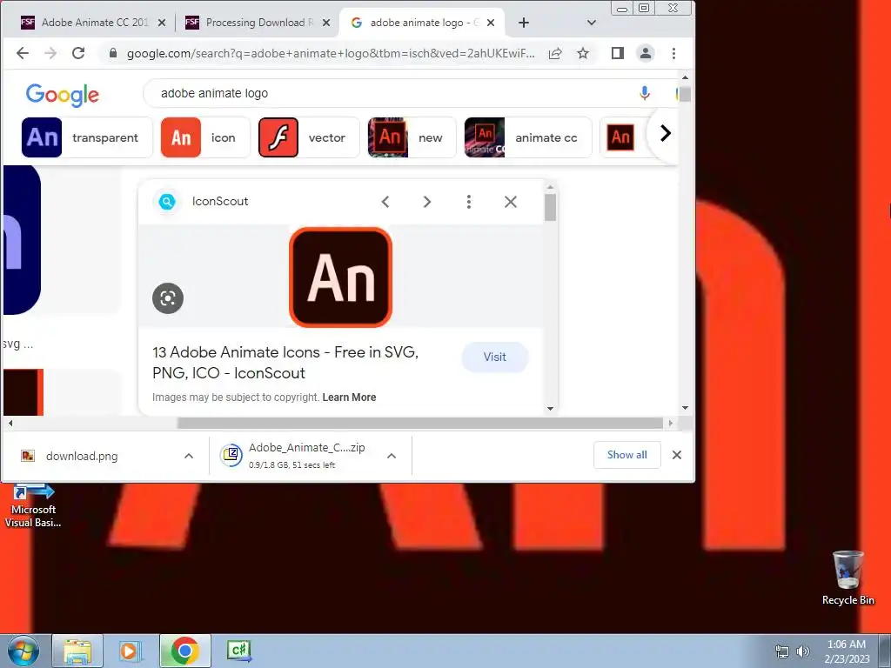891x668 pixels.
Task: Click the page horizontal scrollbar thumb
Action: (x=420, y=424)
